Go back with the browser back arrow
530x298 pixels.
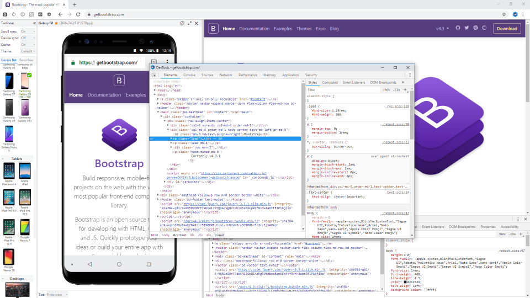click(60, 14)
